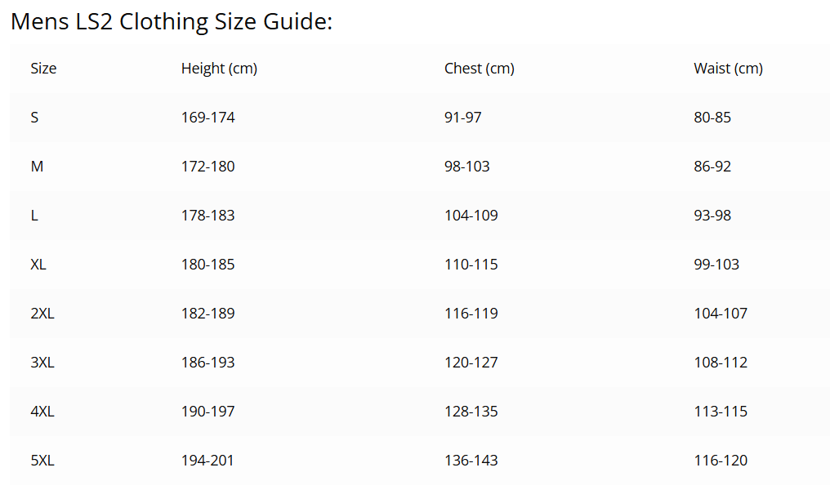Select height range 178-183 for size L
Viewport: 830px width, 490px height.
pyautogui.click(x=207, y=216)
